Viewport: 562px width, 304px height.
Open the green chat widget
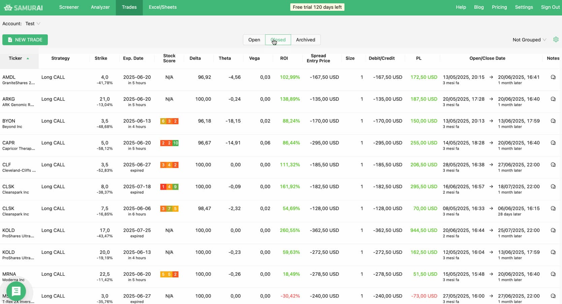point(16,291)
